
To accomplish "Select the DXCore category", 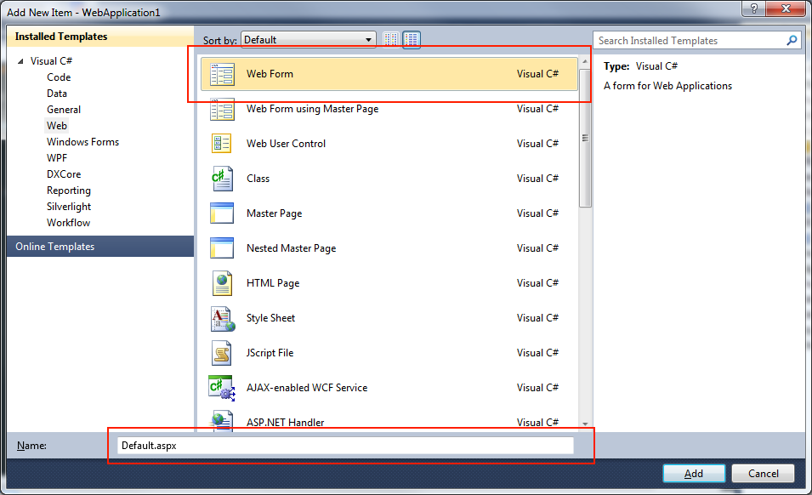I will coord(64,174).
